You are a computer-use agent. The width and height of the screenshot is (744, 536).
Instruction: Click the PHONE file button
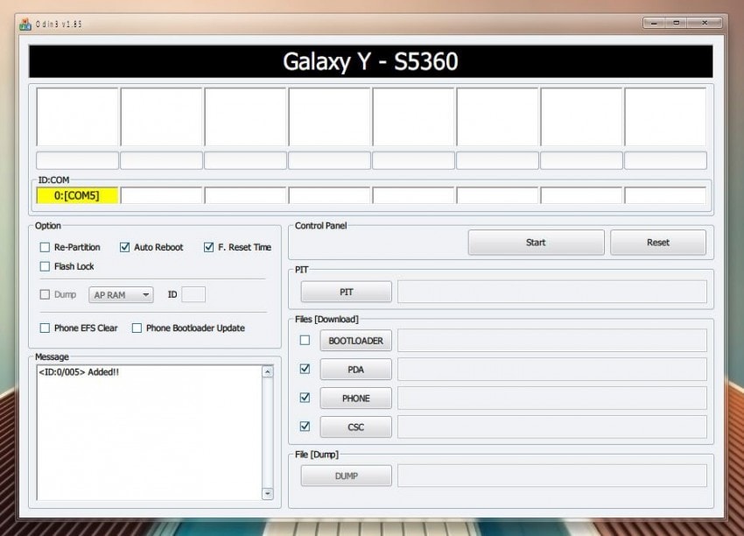click(x=356, y=398)
